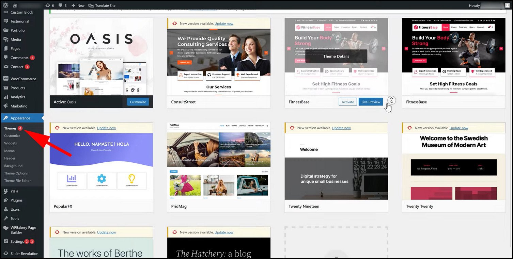
Task: Open the Theme Options submenu item
Action: pyautogui.click(x=16, y=173)
